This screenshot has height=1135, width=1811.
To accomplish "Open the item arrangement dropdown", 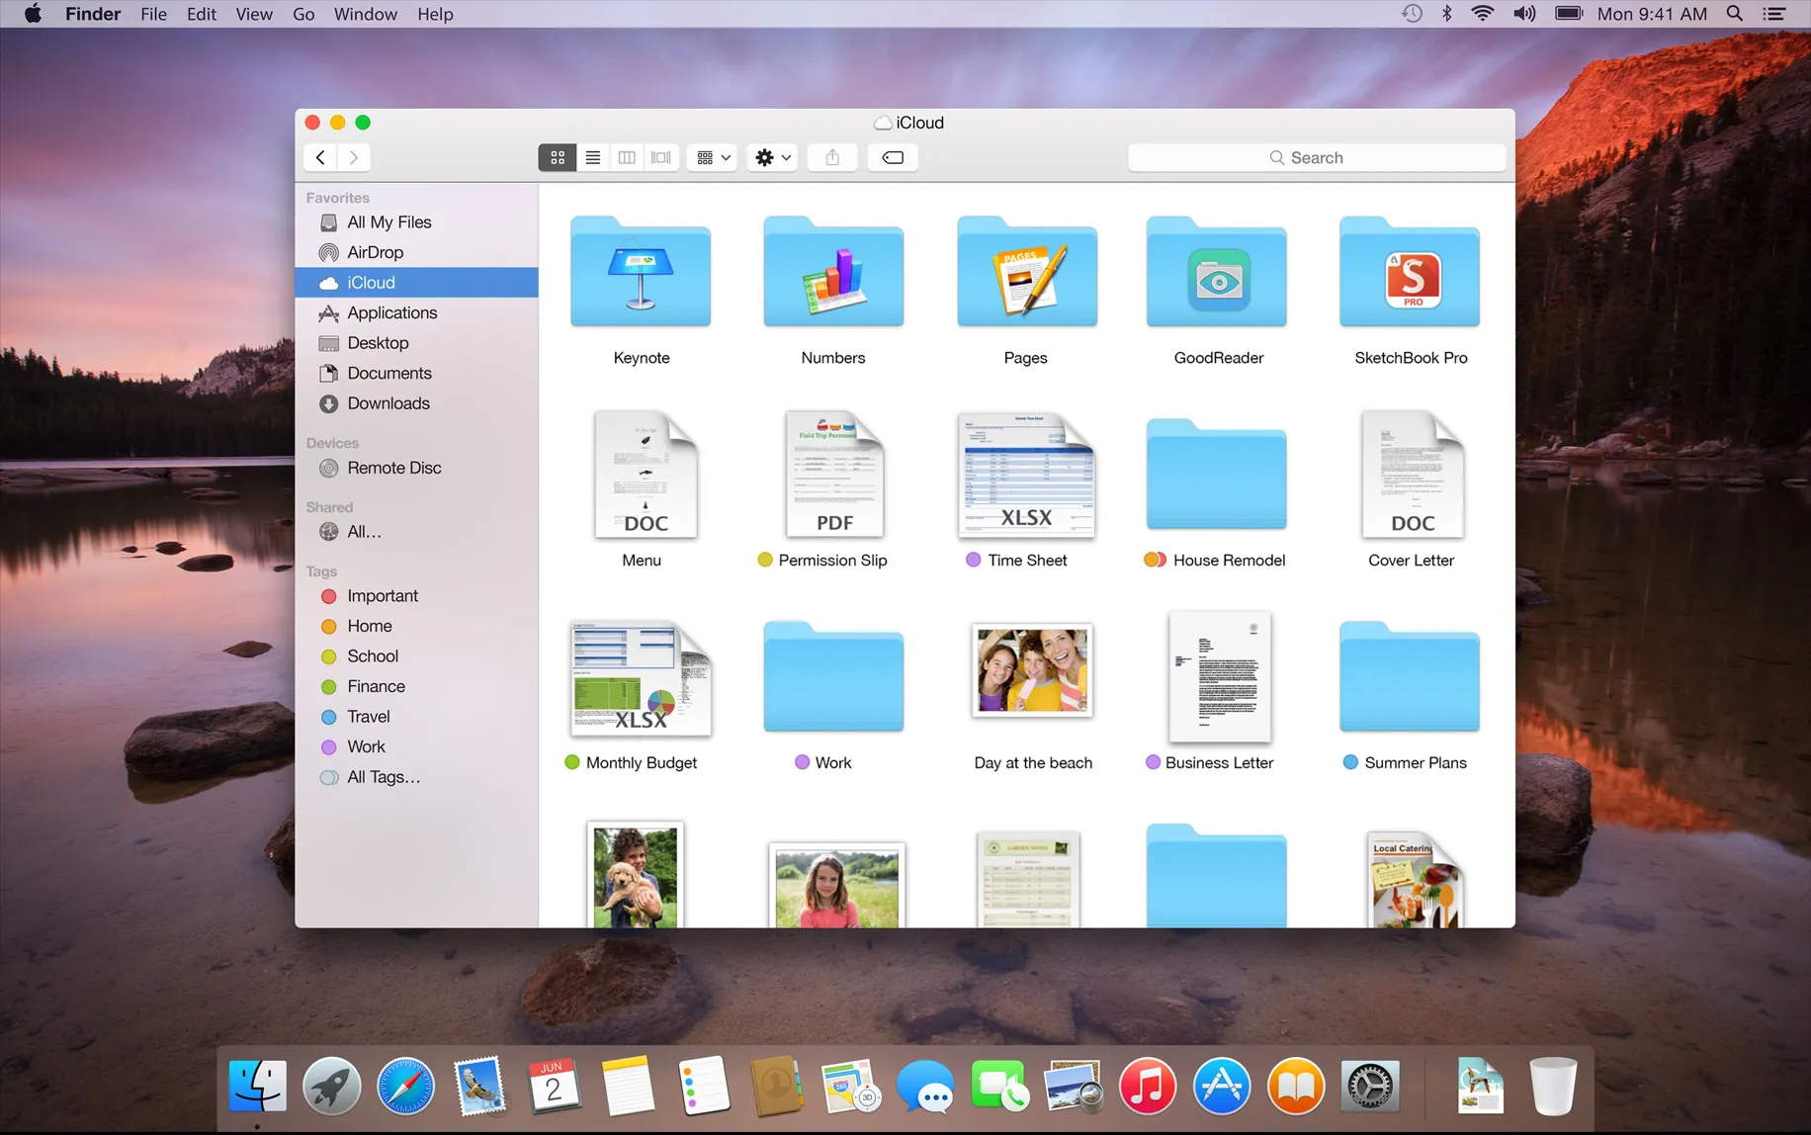I will point(711,157).
